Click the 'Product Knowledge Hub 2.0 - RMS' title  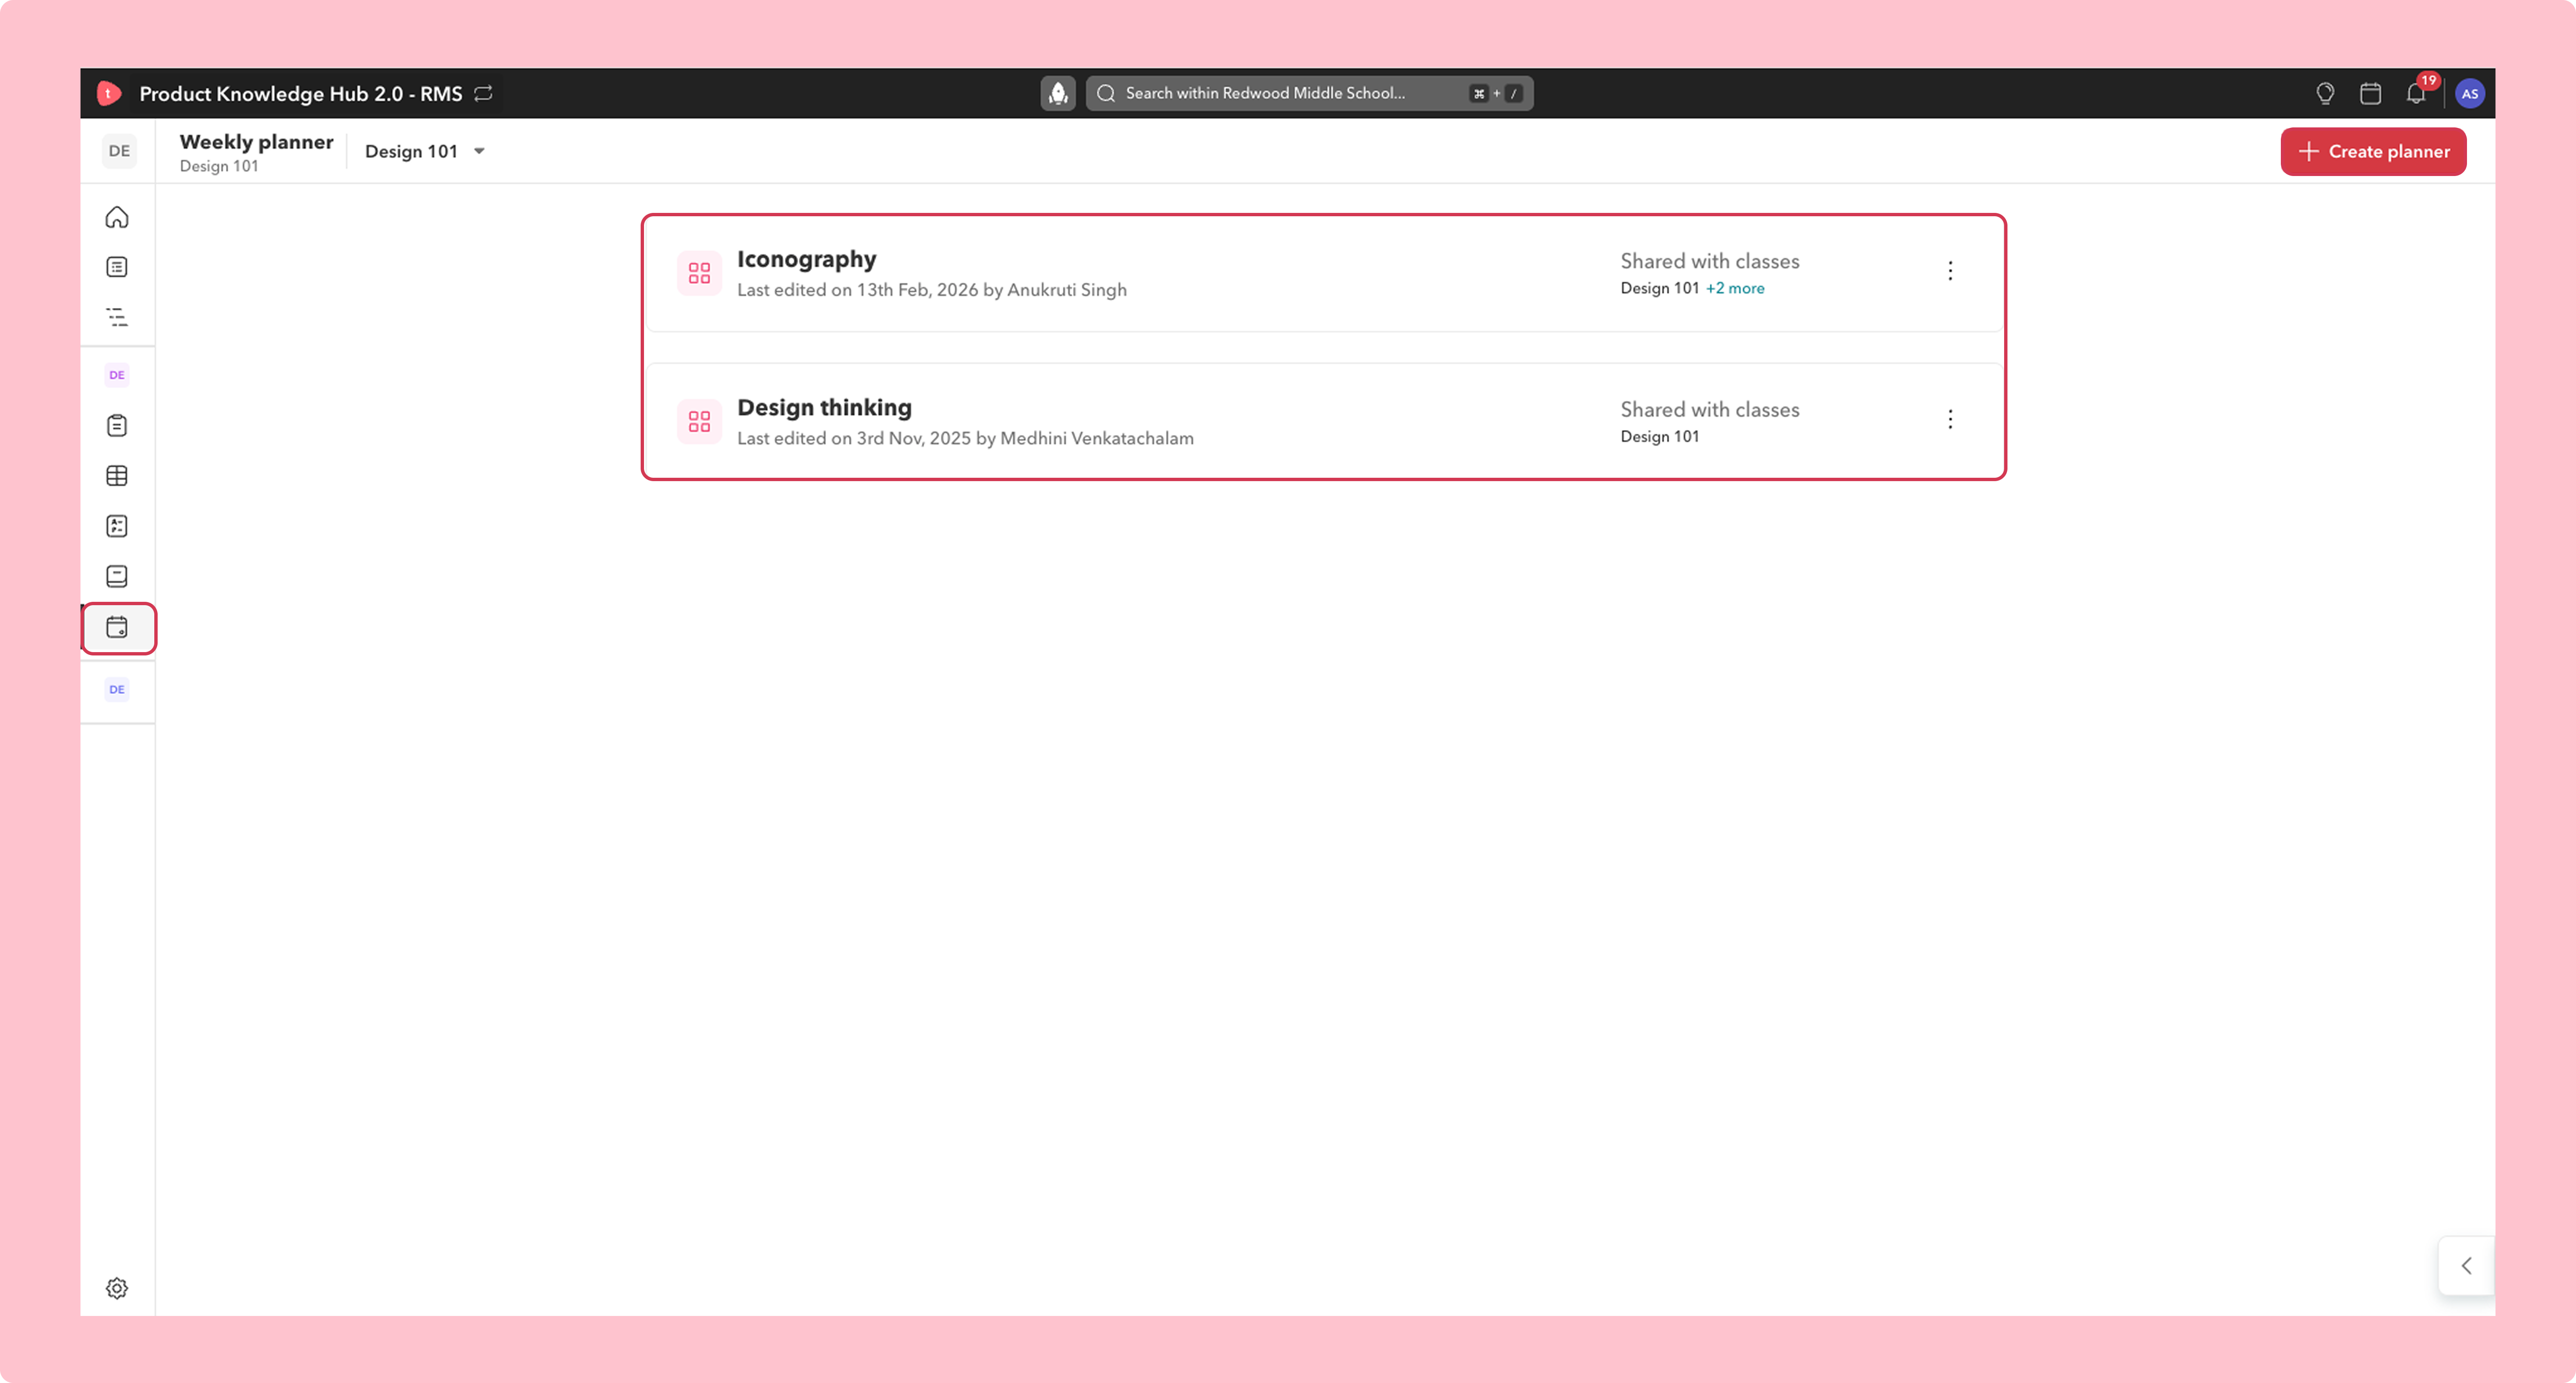click(300, 93)
